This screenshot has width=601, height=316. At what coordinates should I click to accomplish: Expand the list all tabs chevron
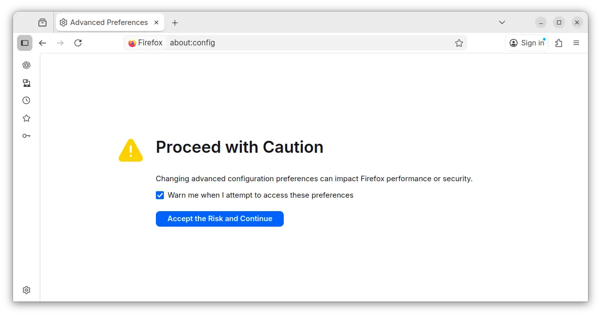pyautogui.click(x=502, y=22)
